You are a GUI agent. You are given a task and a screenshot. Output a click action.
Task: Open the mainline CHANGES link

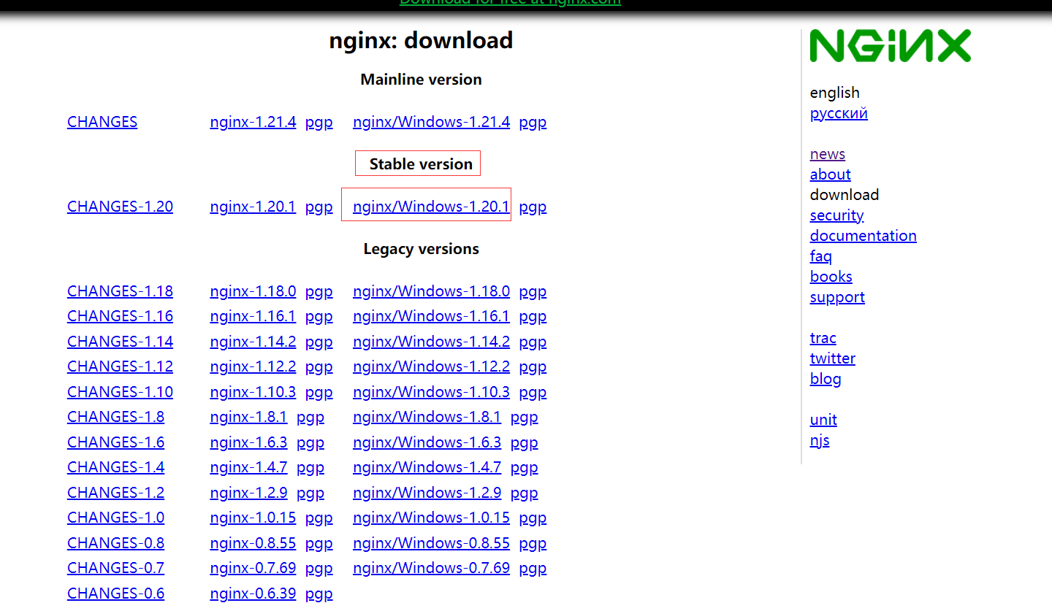pos(102,122)
